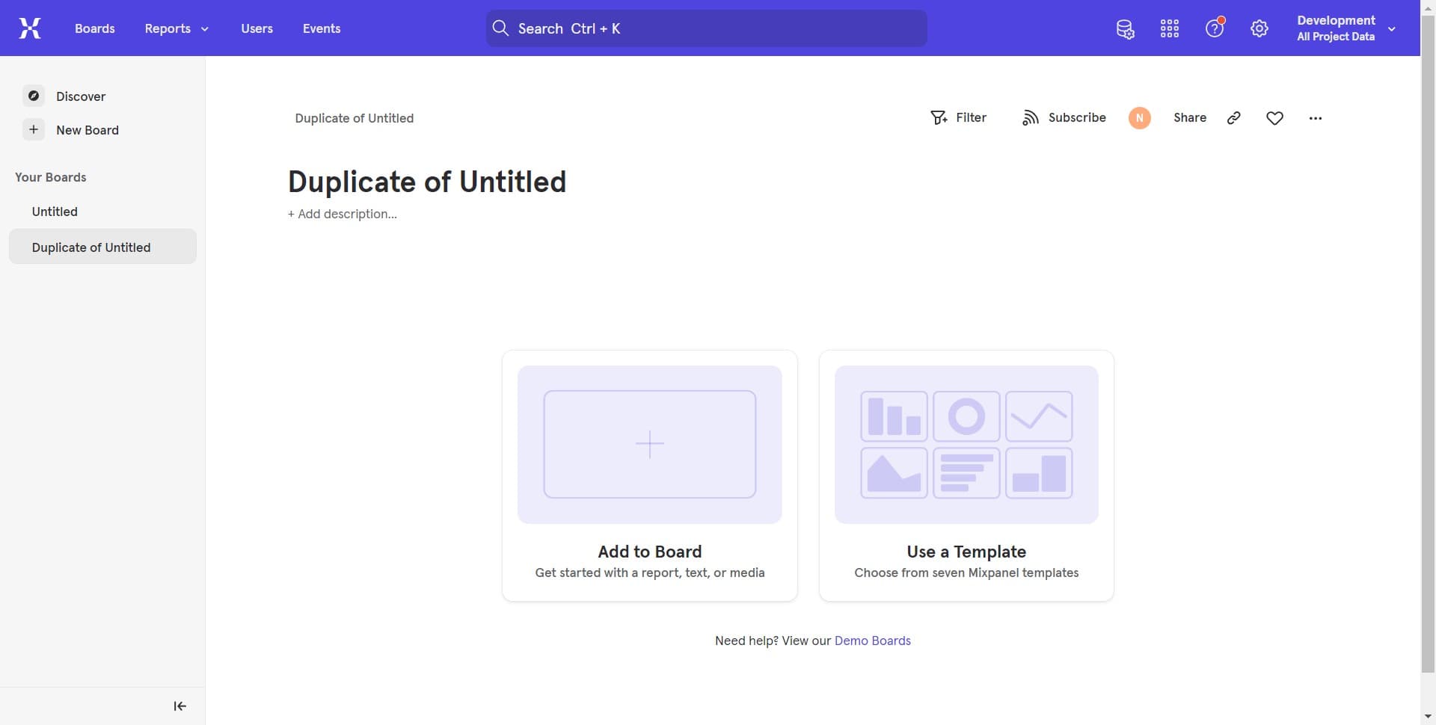Favorite the board using the heart
This screenshot has height=725, width=1436.
tap(1274, 117)
